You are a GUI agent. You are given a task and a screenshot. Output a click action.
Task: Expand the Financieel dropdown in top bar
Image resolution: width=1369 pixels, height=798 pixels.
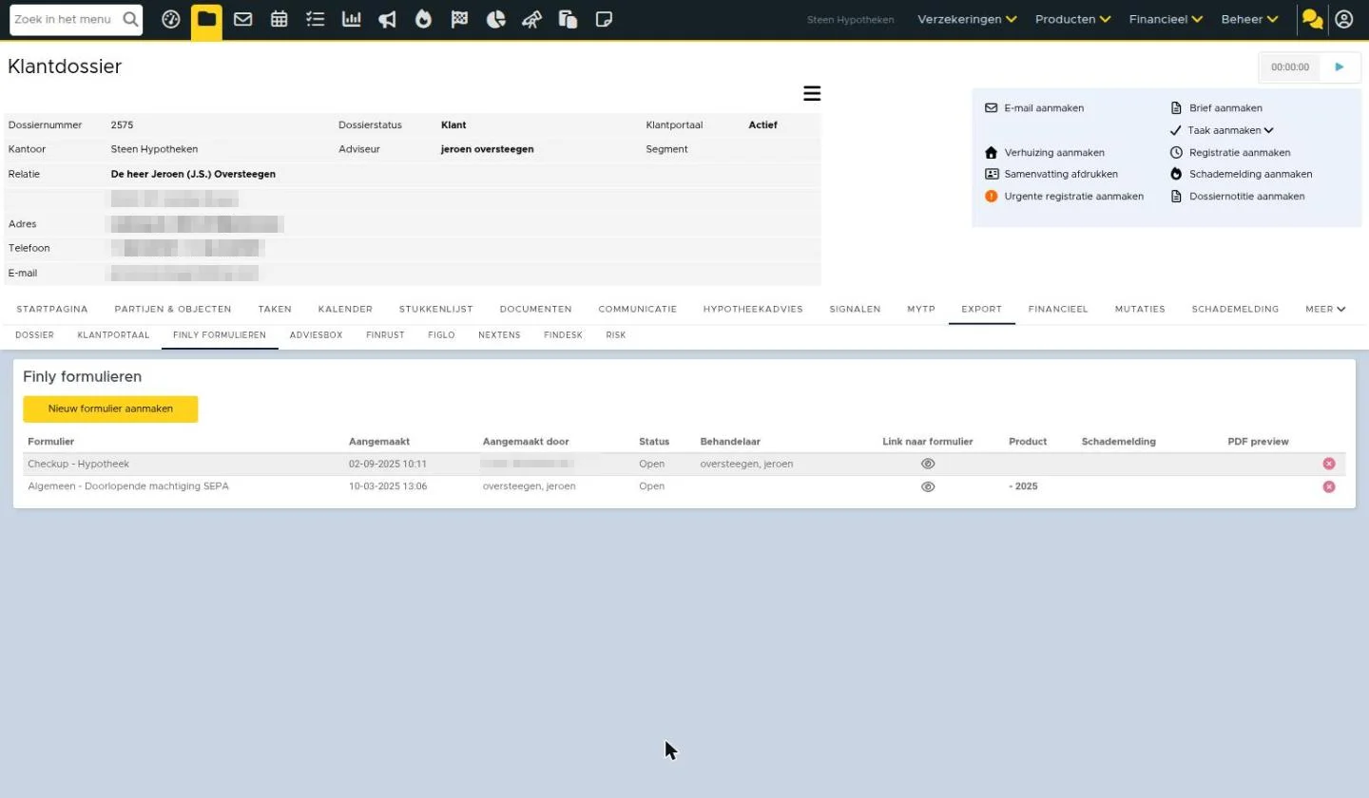[1166, 19]
